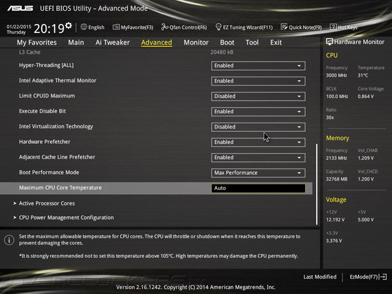Click the L3 Cache row label
Screen dimensions: 392x294
29,52
